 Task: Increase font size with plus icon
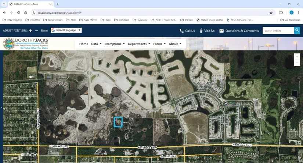(x=30, y=31)
